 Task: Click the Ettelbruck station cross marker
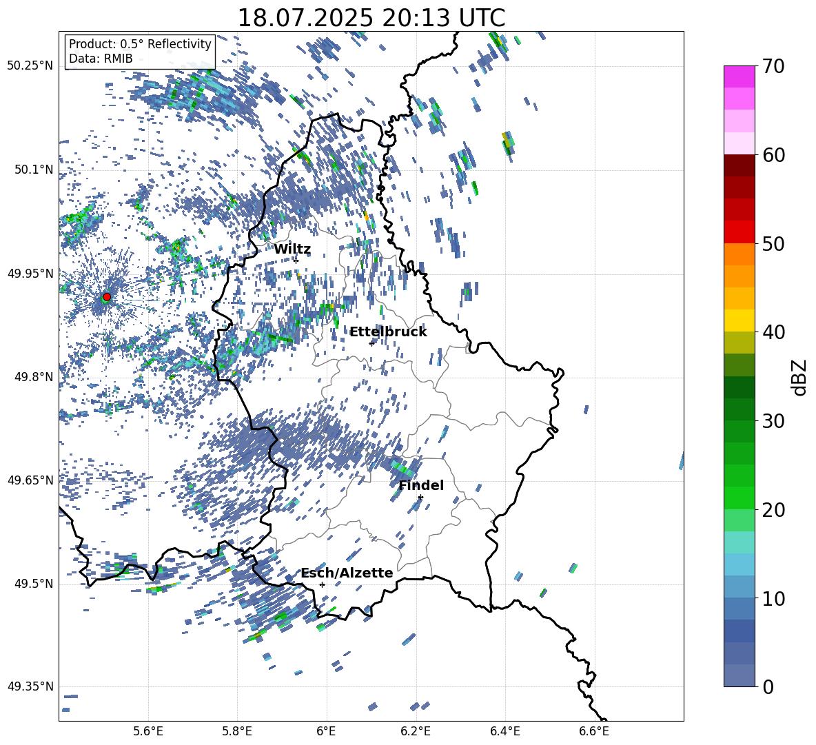point(371,343)
